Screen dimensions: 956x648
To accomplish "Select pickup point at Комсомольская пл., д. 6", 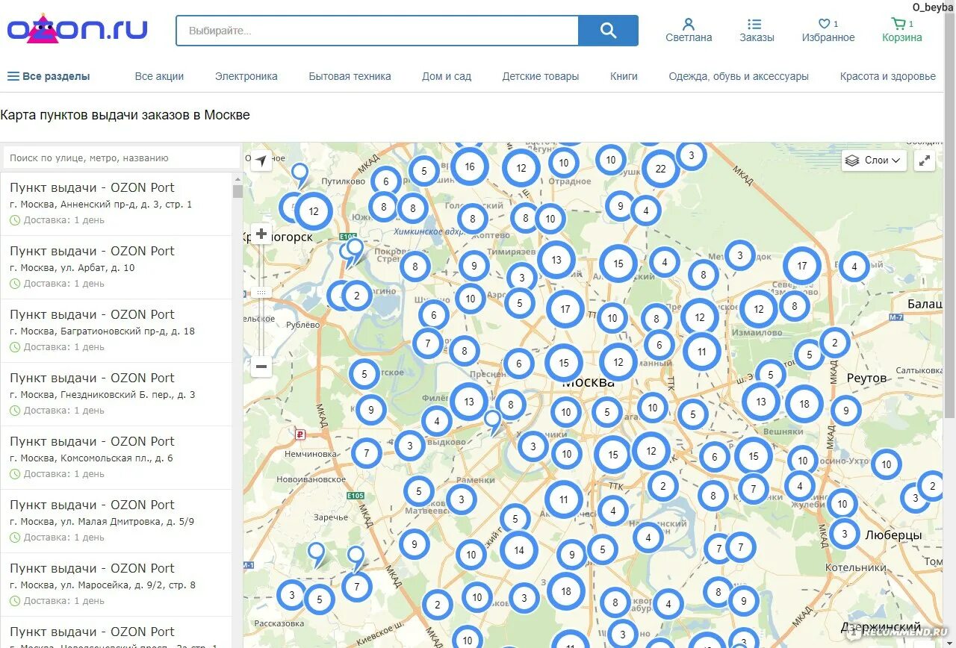I will (117, 458).
